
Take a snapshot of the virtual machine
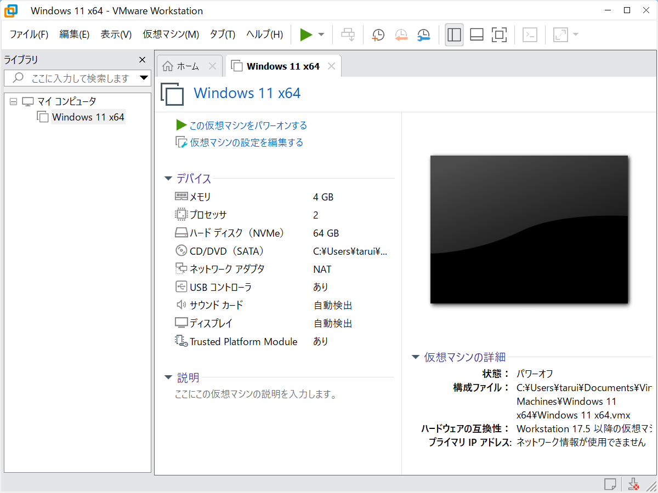click(377, 34)
